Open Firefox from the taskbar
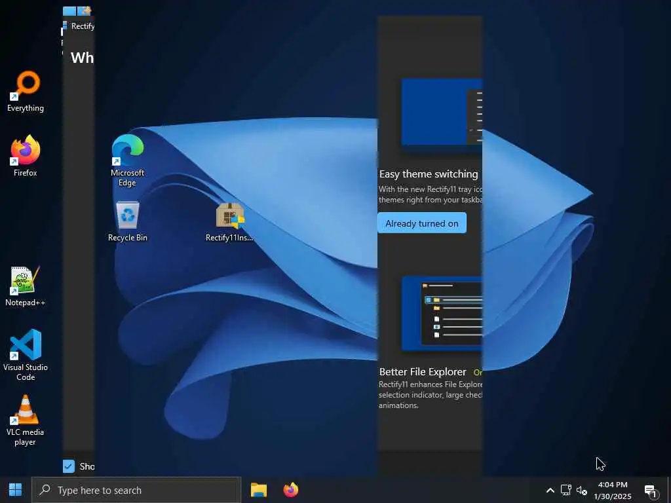Screen dimensions: 671x503 pyautogui.click(x=291, y=490)
